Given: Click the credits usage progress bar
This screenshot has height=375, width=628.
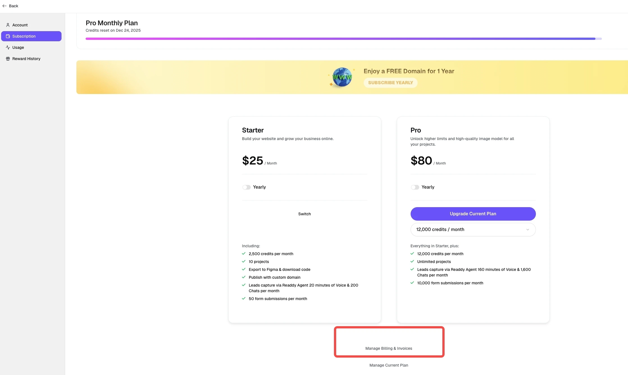Looking at the screenshot, I should (x=343, y=39).
